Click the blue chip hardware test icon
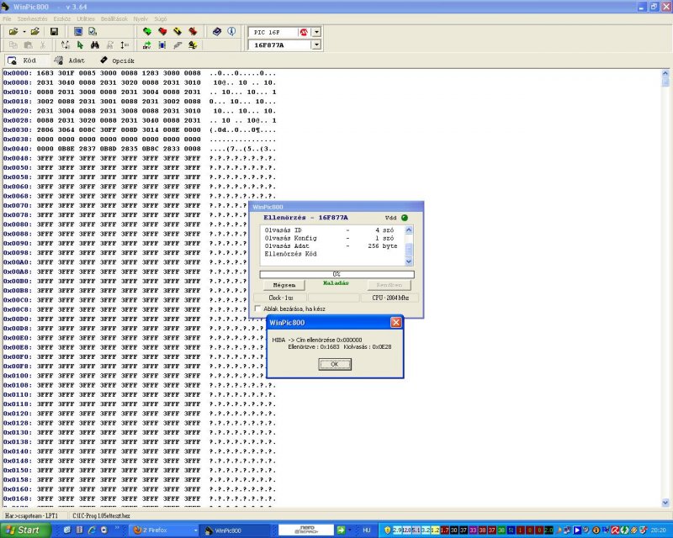Image resolution: width=673 pixels, height=538 pixels. click(x=162, y=45)
